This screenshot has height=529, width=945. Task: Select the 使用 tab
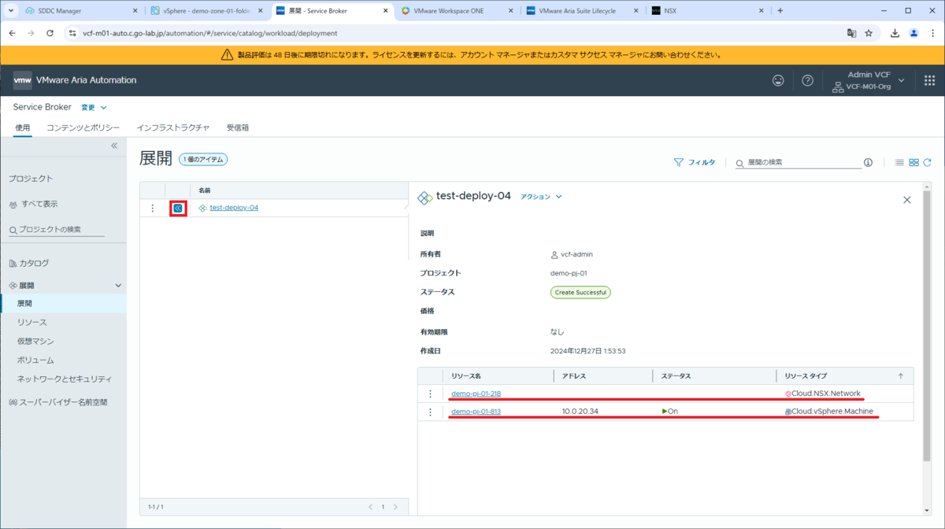(x=23, y=128)
